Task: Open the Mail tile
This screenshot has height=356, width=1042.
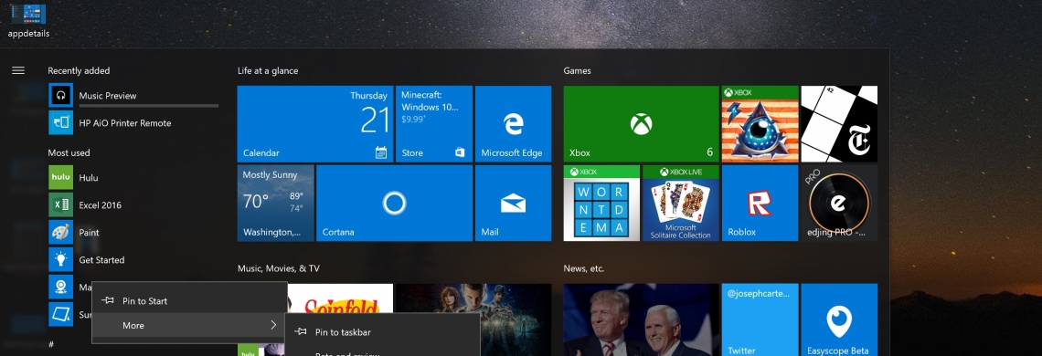Action: coord(513,203)
